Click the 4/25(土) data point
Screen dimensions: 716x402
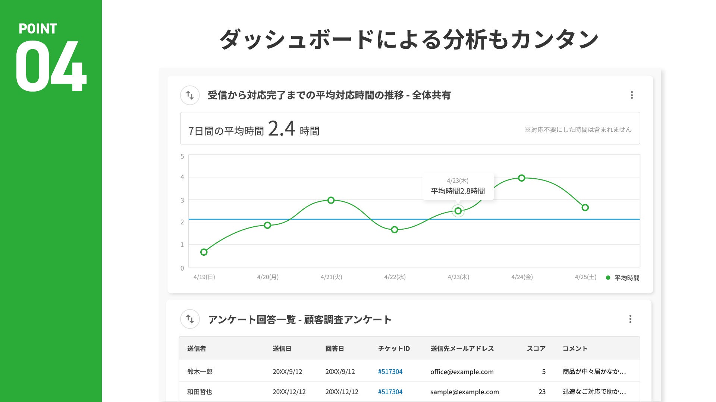coord(585,208)
